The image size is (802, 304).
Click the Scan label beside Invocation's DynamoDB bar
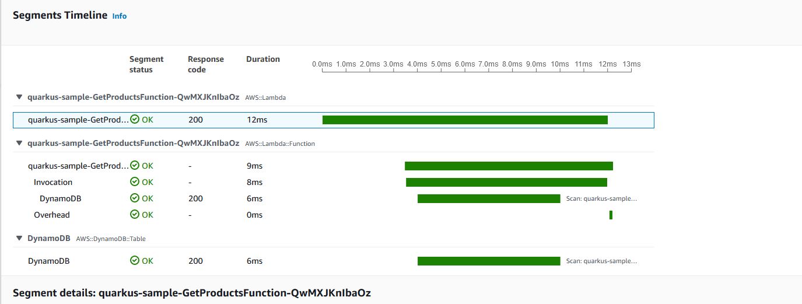601,198
